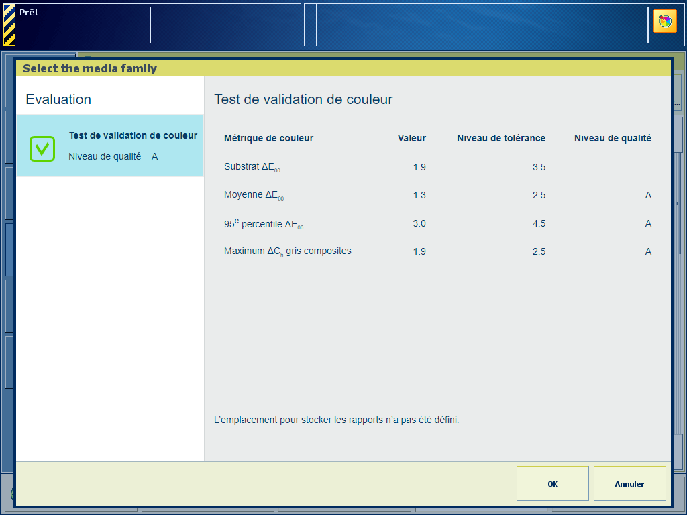The height and width of the screenshot is (515, 687).
Task: Select "Test de validation de couleur" in Evaluation list
Action: tap(133, 136)
